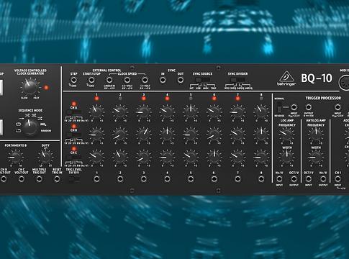Toggle the CH B voltage range switch

pyautogui.click(x=73, y=135)
